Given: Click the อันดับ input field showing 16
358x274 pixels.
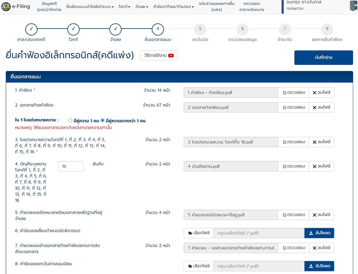Looking at the screenshot, I should 71,166.
